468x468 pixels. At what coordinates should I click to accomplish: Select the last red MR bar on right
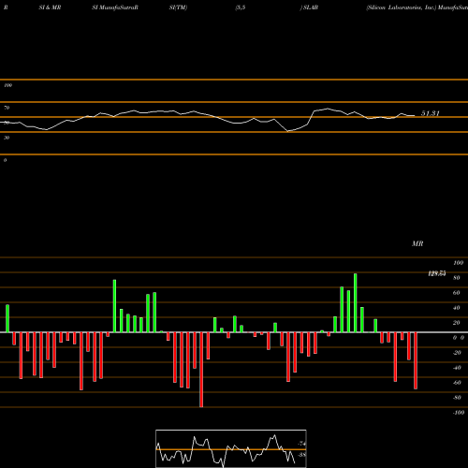416,360
